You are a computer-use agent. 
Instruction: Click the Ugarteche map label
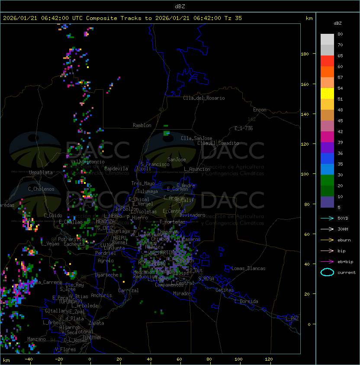(x=107, y=275)
